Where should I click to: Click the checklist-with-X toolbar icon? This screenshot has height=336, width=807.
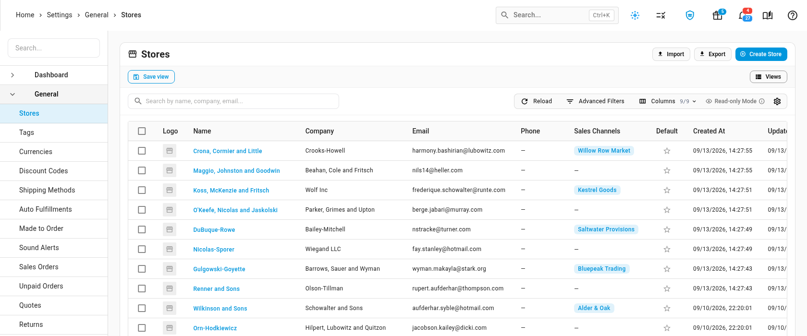point(661,15)
